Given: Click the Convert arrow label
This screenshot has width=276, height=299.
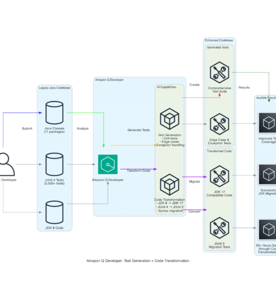Looking at the screenshot, I should pos(194,212).
